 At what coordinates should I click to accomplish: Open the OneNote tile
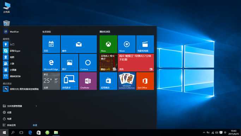coord(88,81)
